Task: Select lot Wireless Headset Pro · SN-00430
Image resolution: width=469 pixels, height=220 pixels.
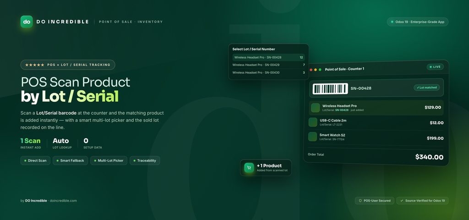Action: [268, 72]
